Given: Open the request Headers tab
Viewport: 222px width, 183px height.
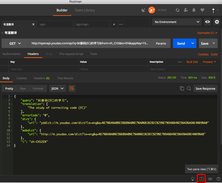Looking at the screenshot, I should 33,54.
